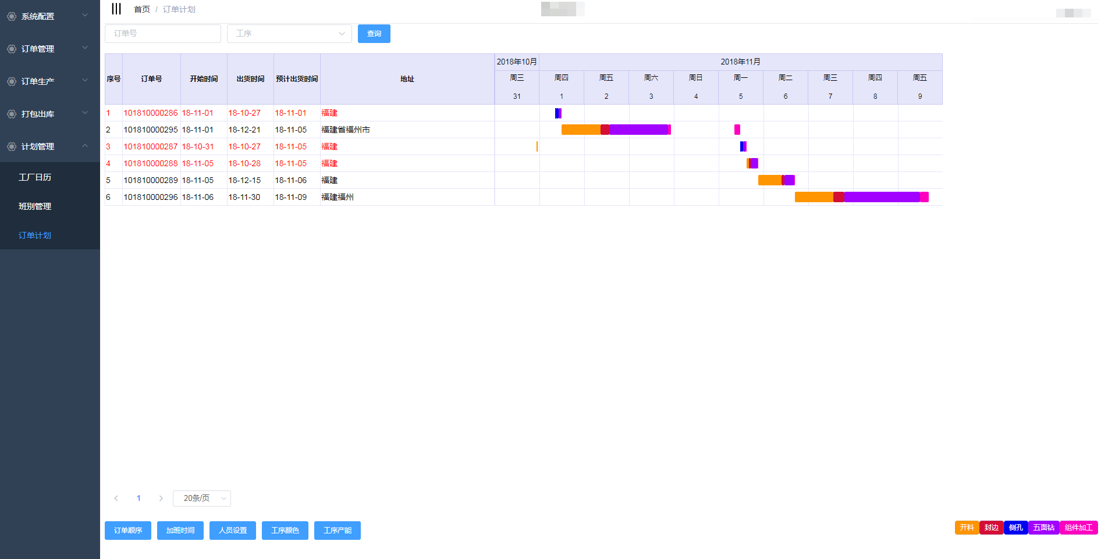This screenshot has width=1101, height=559.
Task: Expand the 系统配置 menu chevron
Action: 85,16
